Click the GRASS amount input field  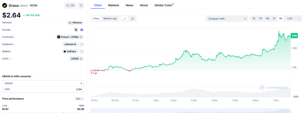click(x=43, y=83)
